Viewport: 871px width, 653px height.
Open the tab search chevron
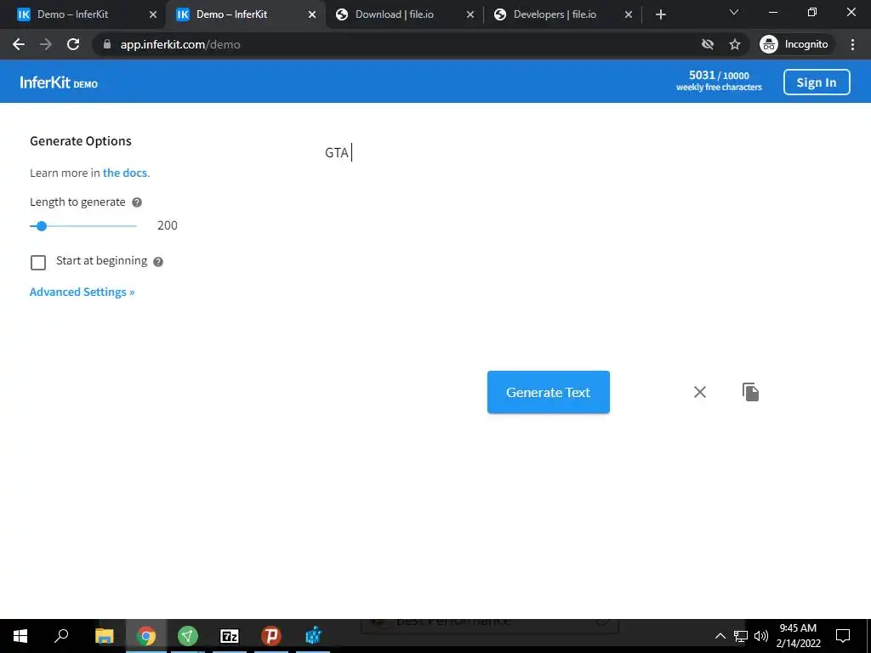(734, 12)
